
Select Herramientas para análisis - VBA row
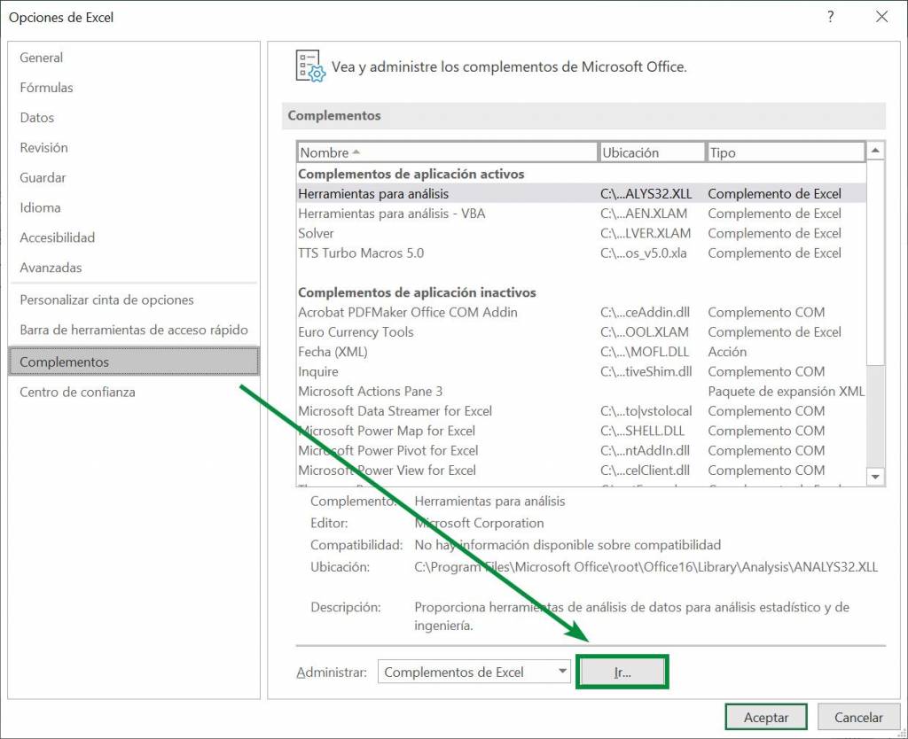coord(582,214)
